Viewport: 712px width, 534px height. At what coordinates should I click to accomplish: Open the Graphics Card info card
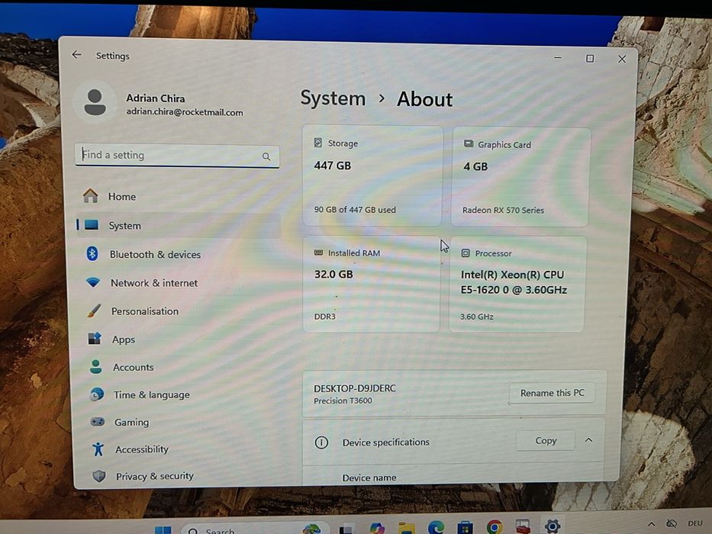[x=520, y=177]
